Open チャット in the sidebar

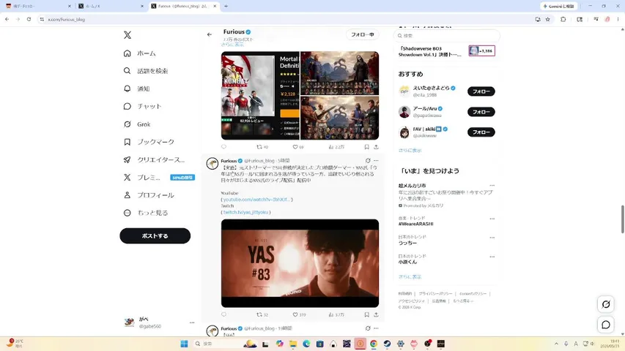(142, 106)
